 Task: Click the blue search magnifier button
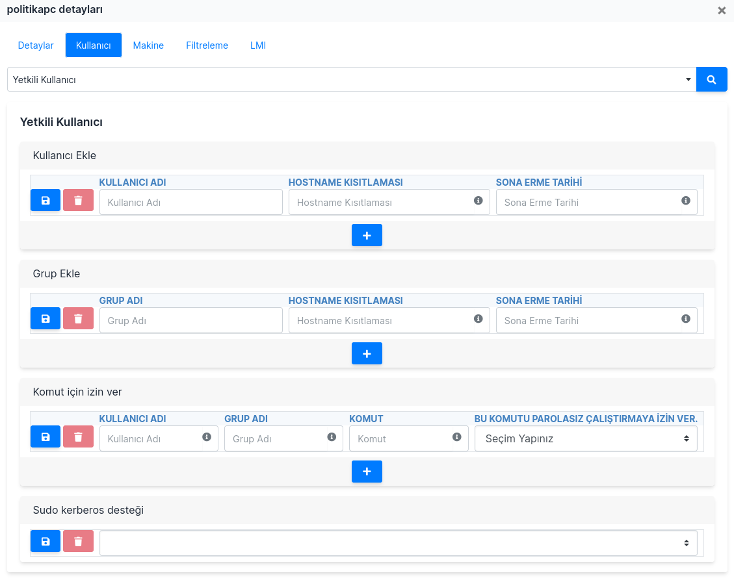(x=711, y=79)
